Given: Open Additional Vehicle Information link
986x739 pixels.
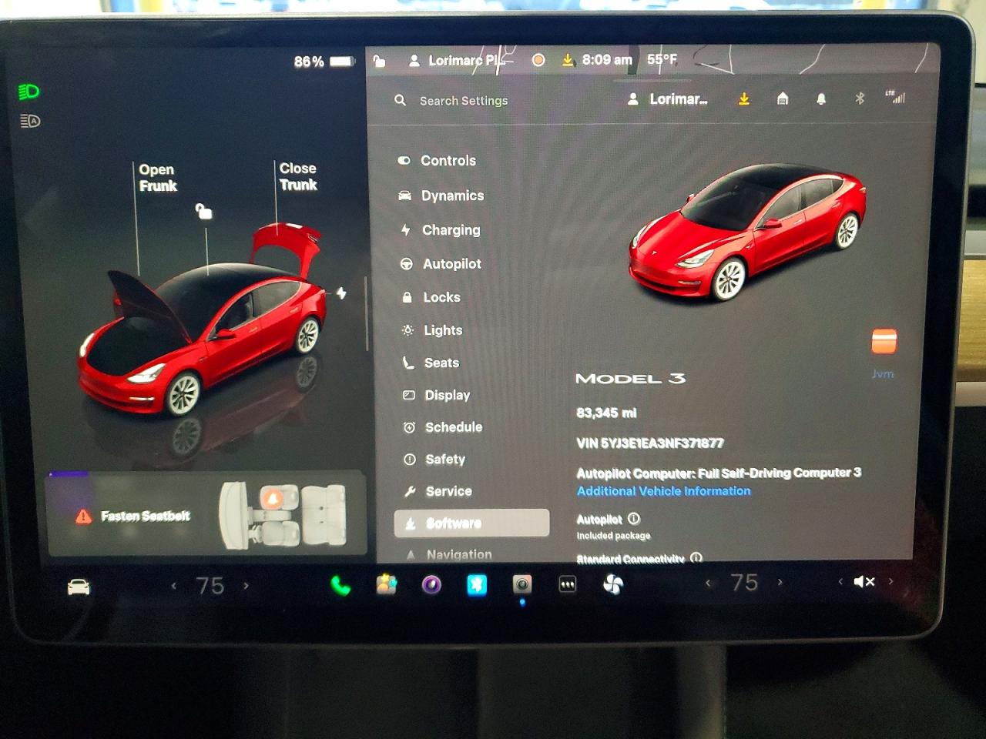Looking at the screenshot, I should pyautogui.click(x=663, y=491).
